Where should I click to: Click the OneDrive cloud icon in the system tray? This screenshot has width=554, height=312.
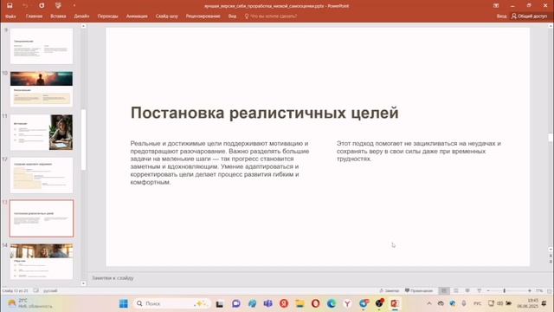coord(441,303)
